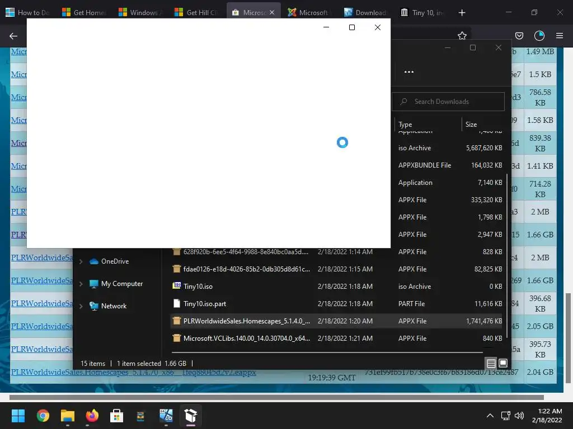Switch to the 'Get Home' tab
The height and width of the screenshot is (429, 573).
84,13
